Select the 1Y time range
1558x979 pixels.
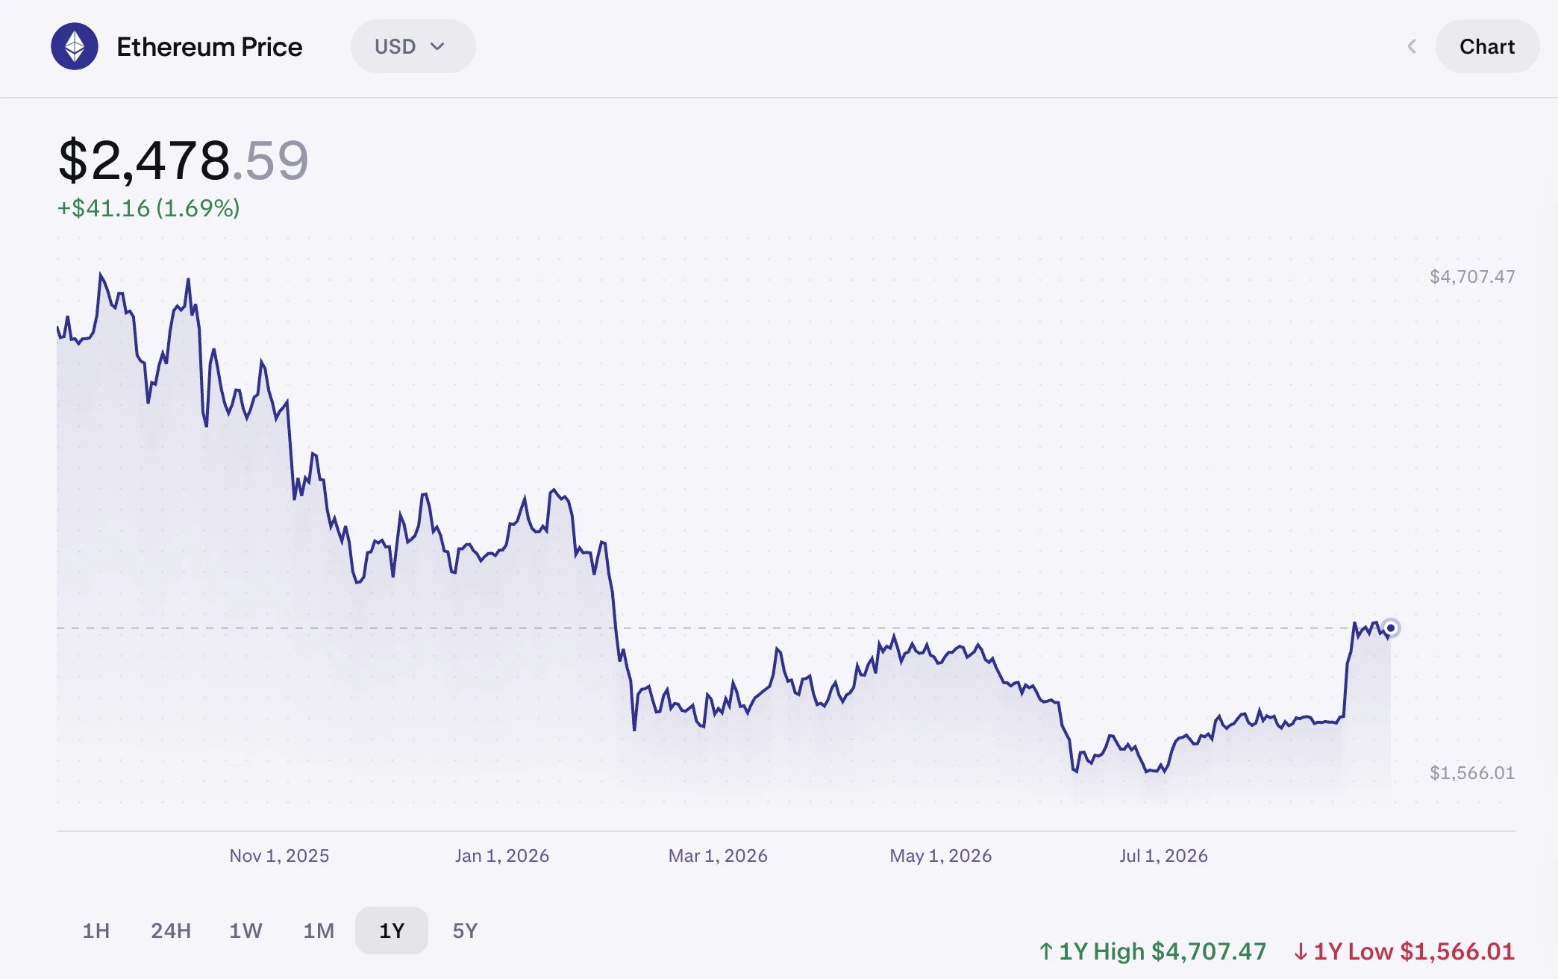coord(392,930)
